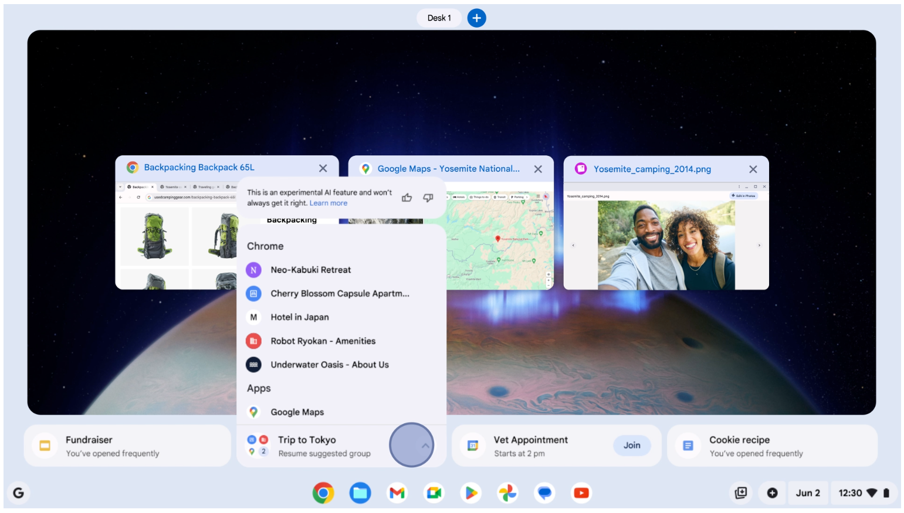Open the Google launcher button

(19, 493)
